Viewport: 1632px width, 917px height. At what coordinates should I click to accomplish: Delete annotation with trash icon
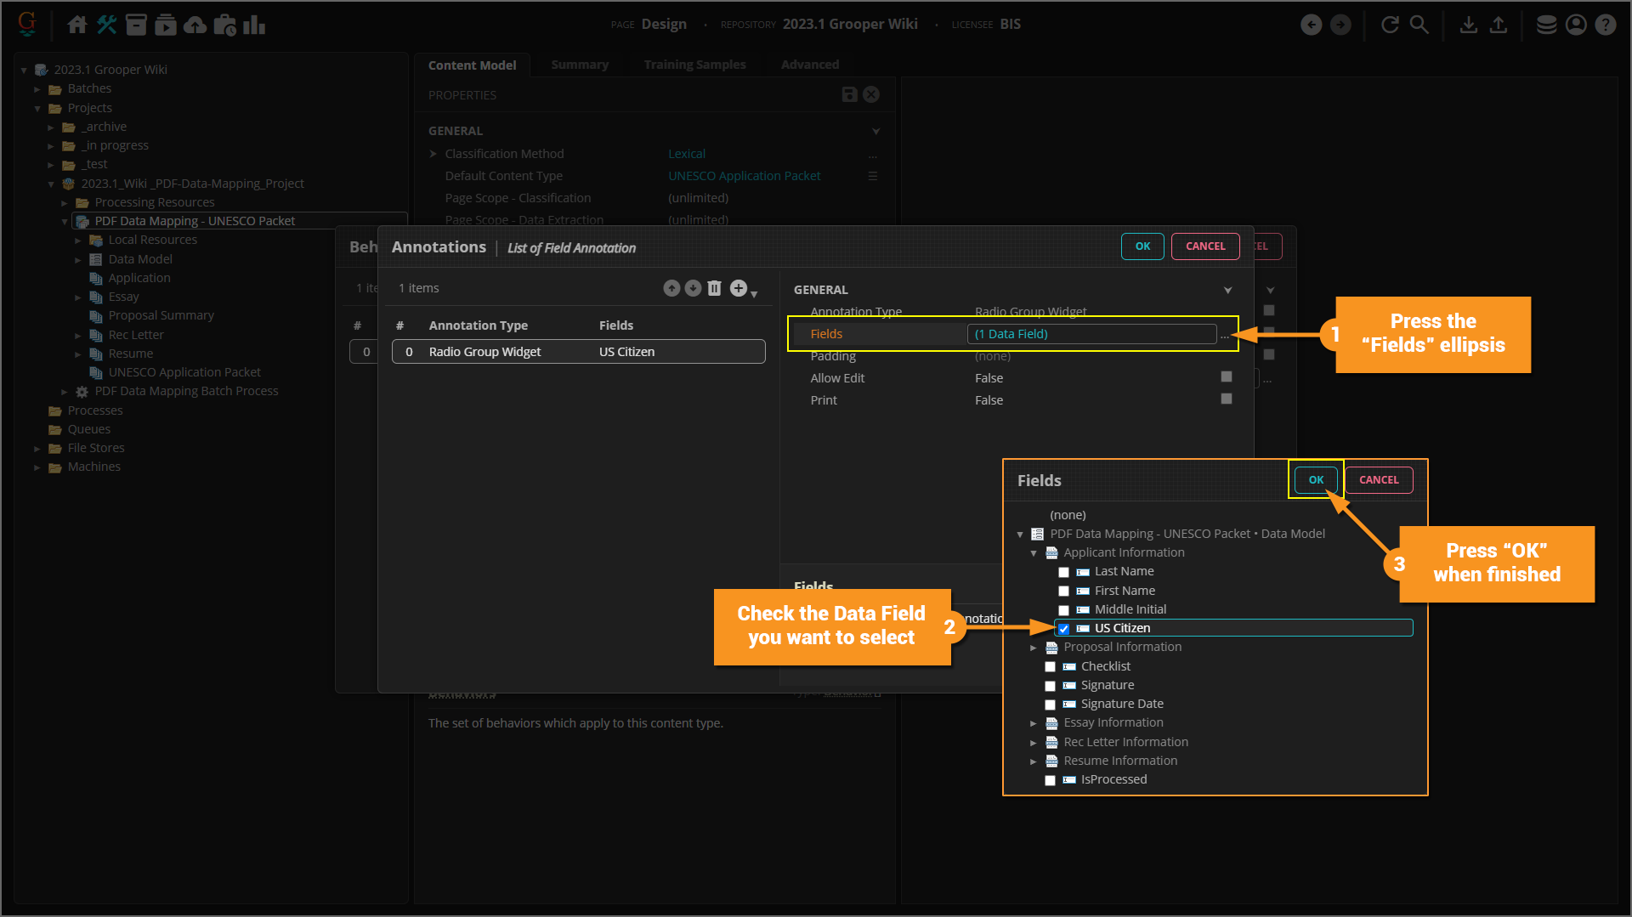point(714,289)
